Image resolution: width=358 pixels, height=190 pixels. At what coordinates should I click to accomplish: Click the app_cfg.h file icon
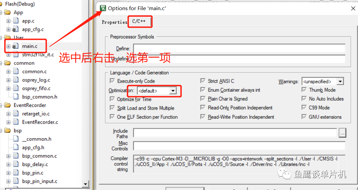click(16, 147)
